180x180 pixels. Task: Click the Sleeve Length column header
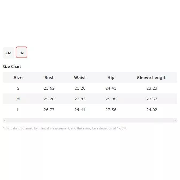pyautogui.click(x=152, y=78)
